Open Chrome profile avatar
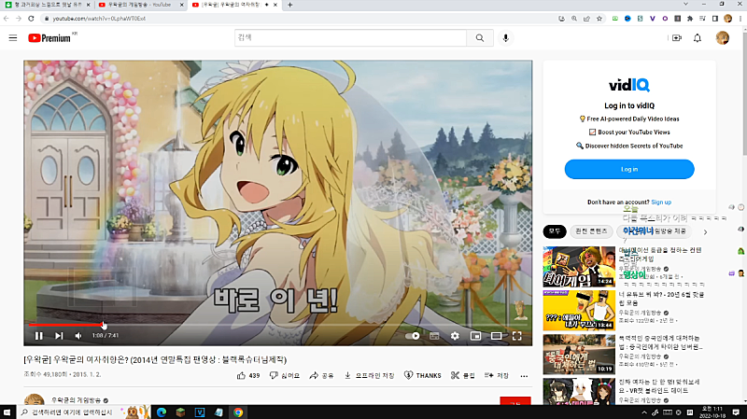The width and height of the screenshot is (747, 419). tap(727, 19)
